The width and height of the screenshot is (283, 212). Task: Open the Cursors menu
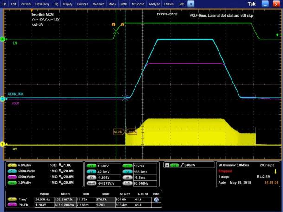pos(83,4)
